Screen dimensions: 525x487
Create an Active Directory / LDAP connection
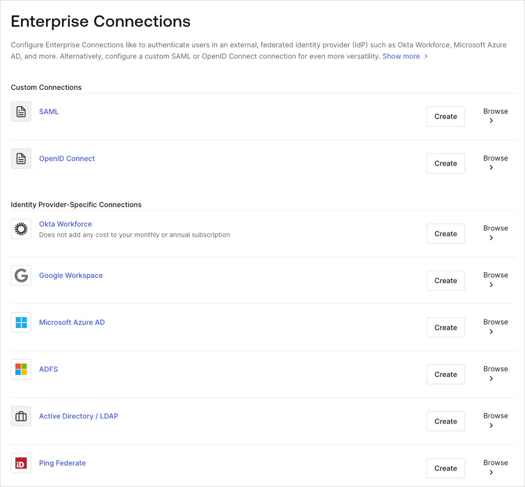point(446,421)
